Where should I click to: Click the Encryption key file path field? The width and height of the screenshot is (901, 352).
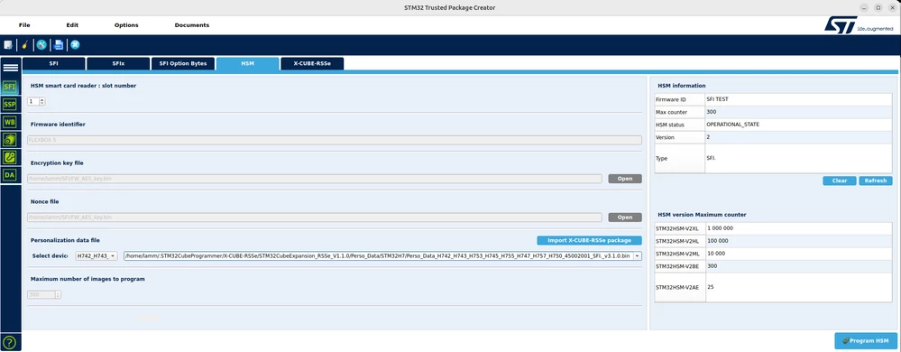(315, 179)
